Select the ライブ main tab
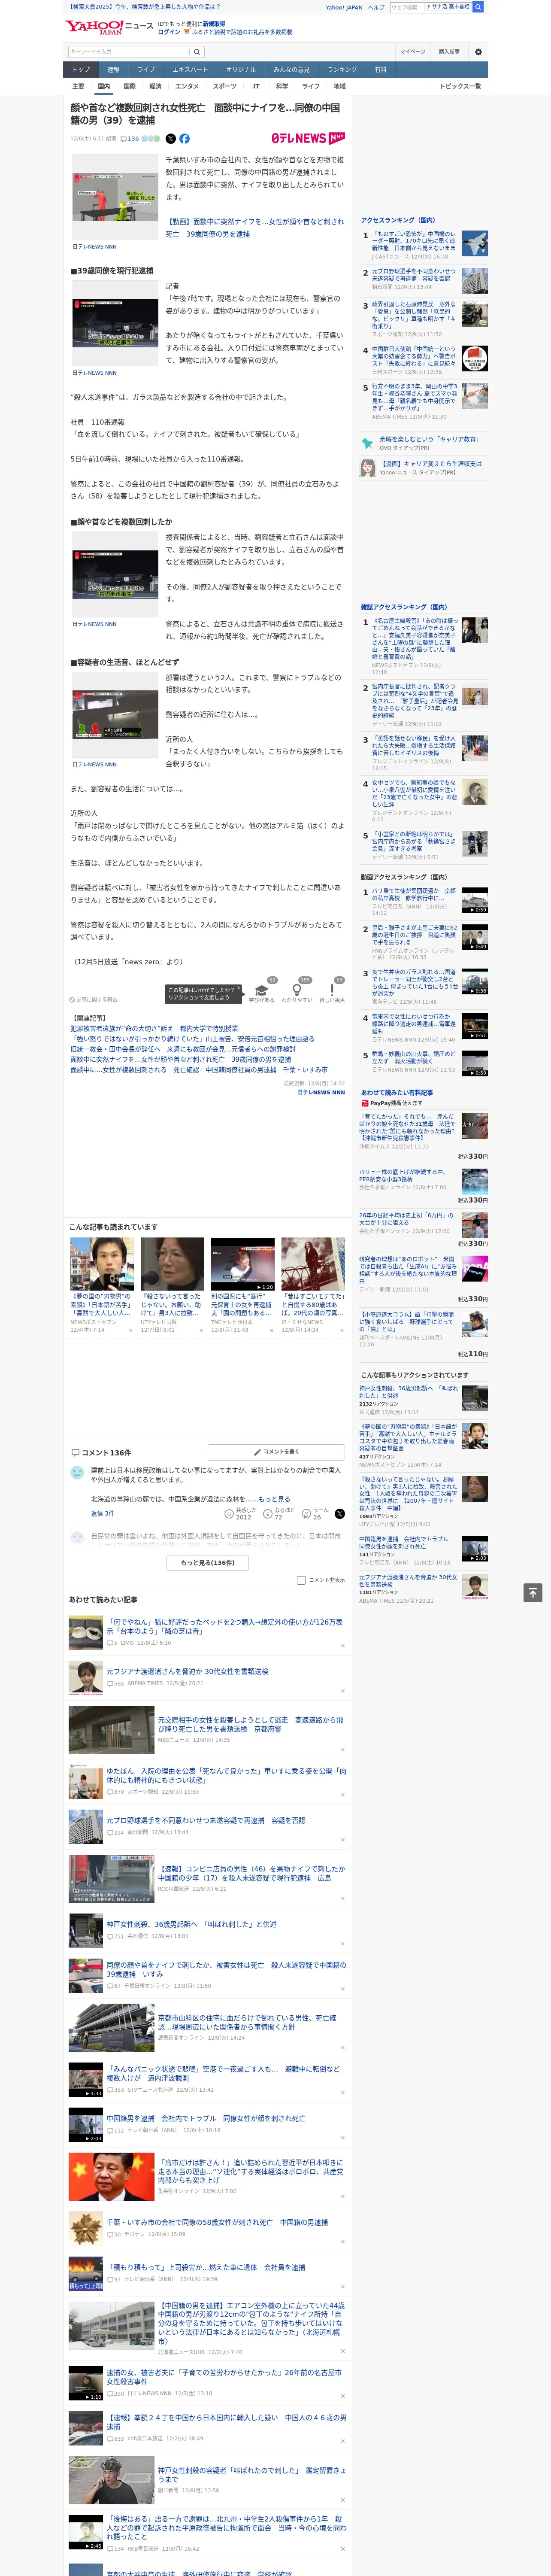This screenshot has width=551, height=2576. pos(146,70)
